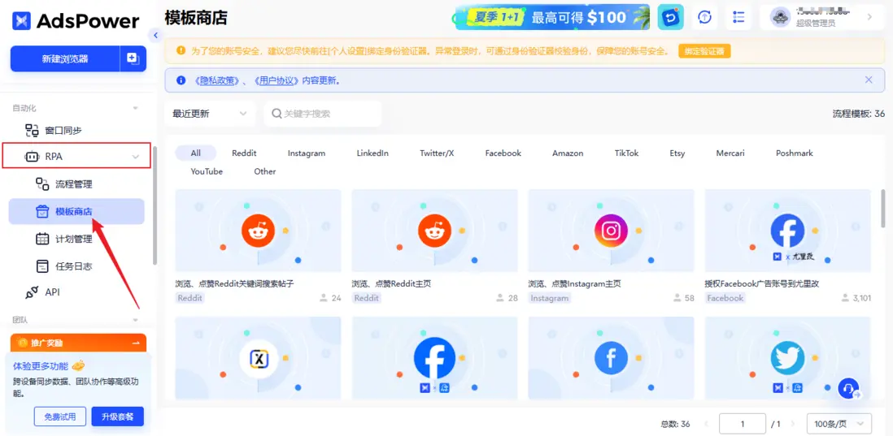This screenshot has width=893, height=436.
Task: Click the customer support headset icon
Action: pos(848,389)
